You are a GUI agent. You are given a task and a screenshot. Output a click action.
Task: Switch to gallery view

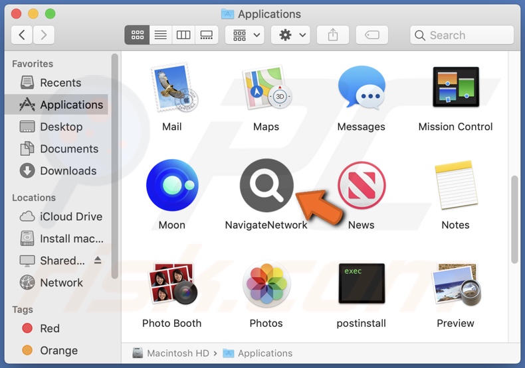coord(206,34)
